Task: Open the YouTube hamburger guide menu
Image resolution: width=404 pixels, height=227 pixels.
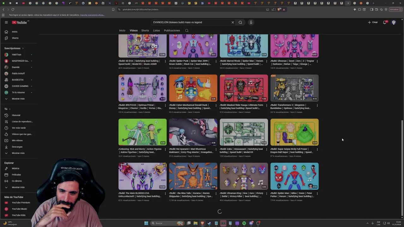Action: click(x=6, y=22)
